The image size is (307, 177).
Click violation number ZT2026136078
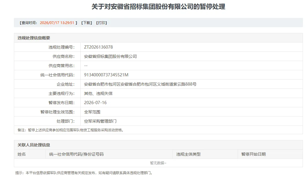(x=99, y=47)
